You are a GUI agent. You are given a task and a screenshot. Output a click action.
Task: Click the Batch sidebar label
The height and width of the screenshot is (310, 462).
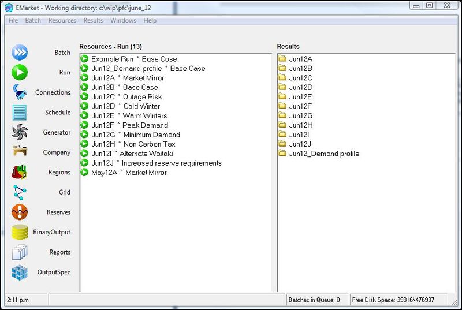click(62, 53)
